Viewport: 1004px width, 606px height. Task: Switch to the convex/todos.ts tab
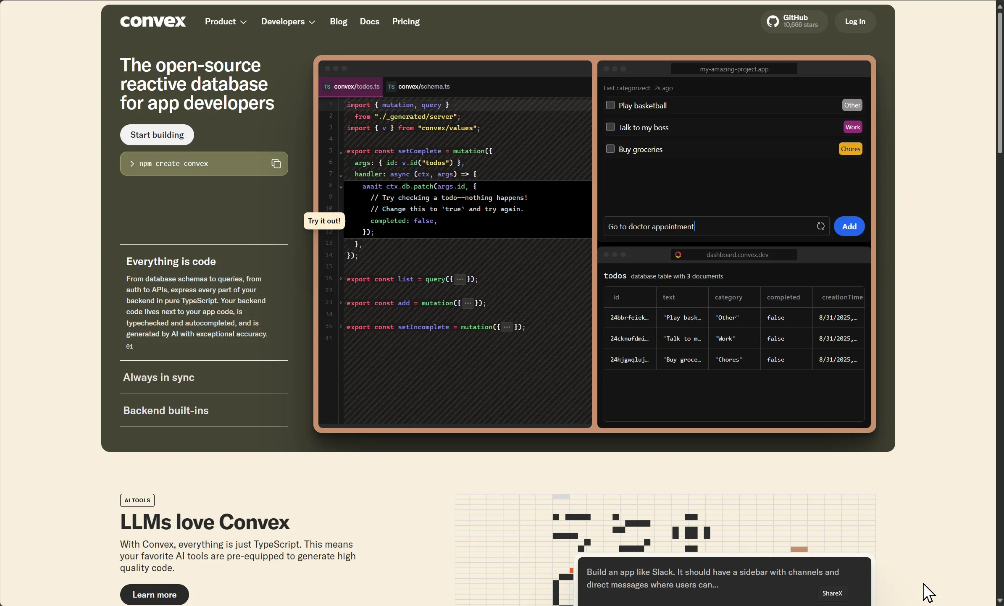click(x=351, y=87)
